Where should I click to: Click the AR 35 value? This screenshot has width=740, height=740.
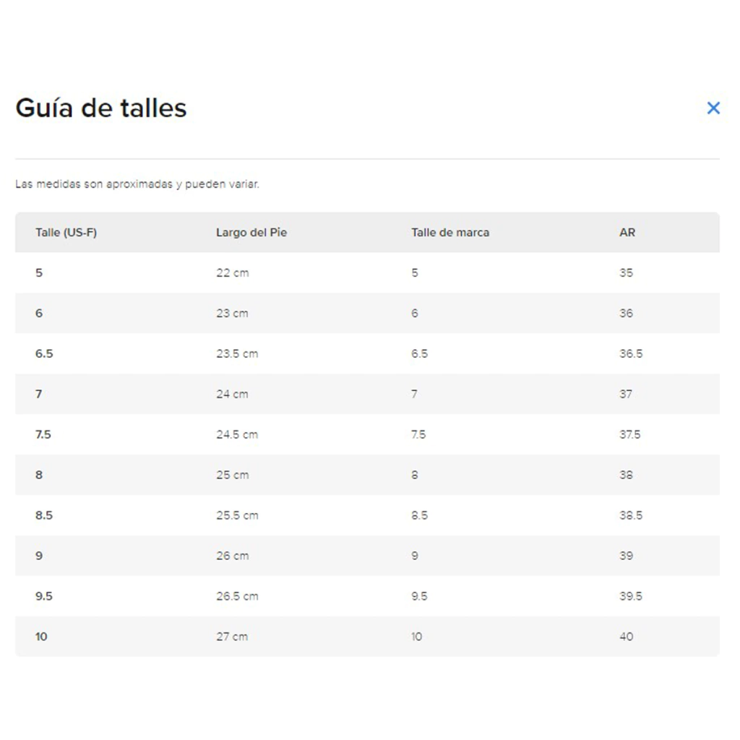(x=627, y=272)
